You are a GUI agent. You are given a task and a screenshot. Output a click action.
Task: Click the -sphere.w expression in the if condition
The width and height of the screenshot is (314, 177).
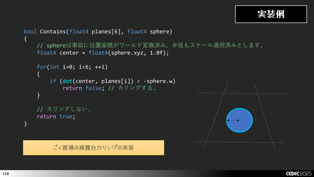coord(160,81)
